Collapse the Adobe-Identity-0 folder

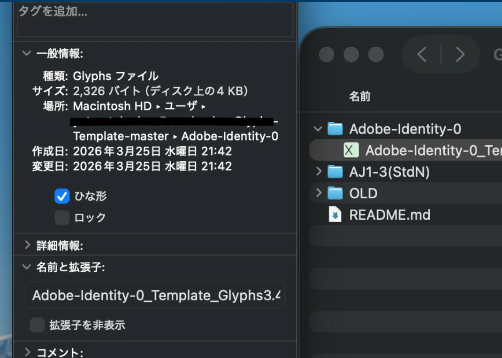coord(318,129)
